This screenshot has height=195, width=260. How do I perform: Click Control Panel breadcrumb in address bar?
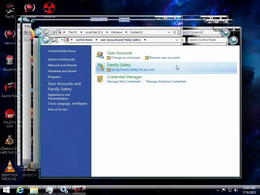point(84,40)
